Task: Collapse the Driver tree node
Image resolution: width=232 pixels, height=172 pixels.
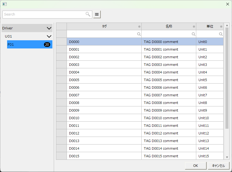Action: (x=49, y=28)
